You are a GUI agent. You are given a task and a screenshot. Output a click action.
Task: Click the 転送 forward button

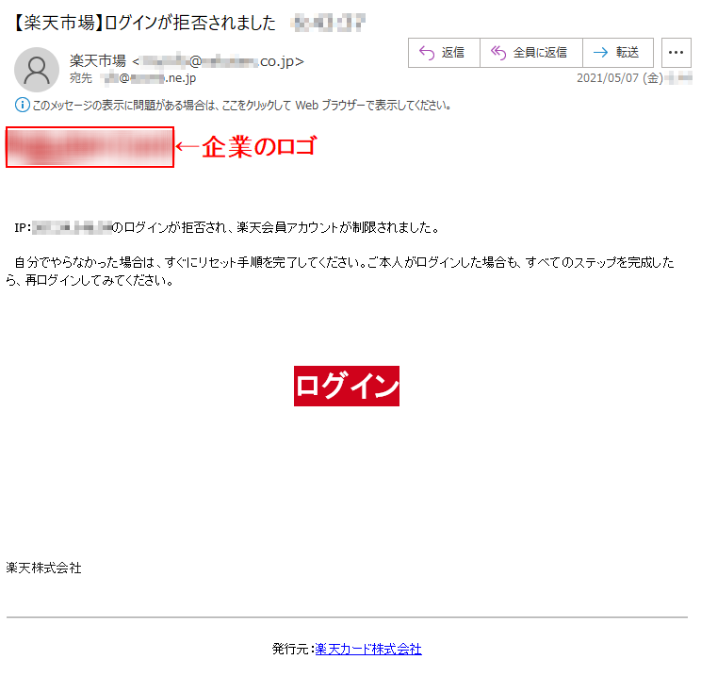(618, 53)
